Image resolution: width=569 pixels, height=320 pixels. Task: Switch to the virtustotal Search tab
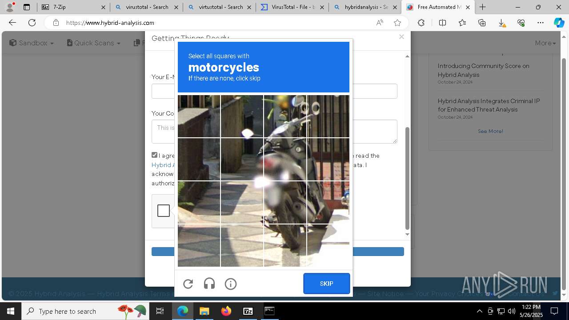[220, 7]
